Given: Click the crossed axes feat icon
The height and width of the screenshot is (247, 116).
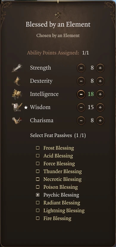Looking at the screenshot, I should (x=58, y=15).
